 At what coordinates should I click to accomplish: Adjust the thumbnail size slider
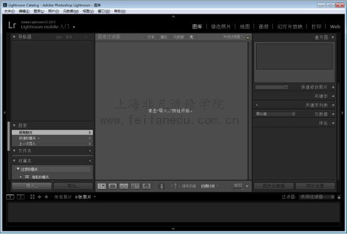coord(238,187)
